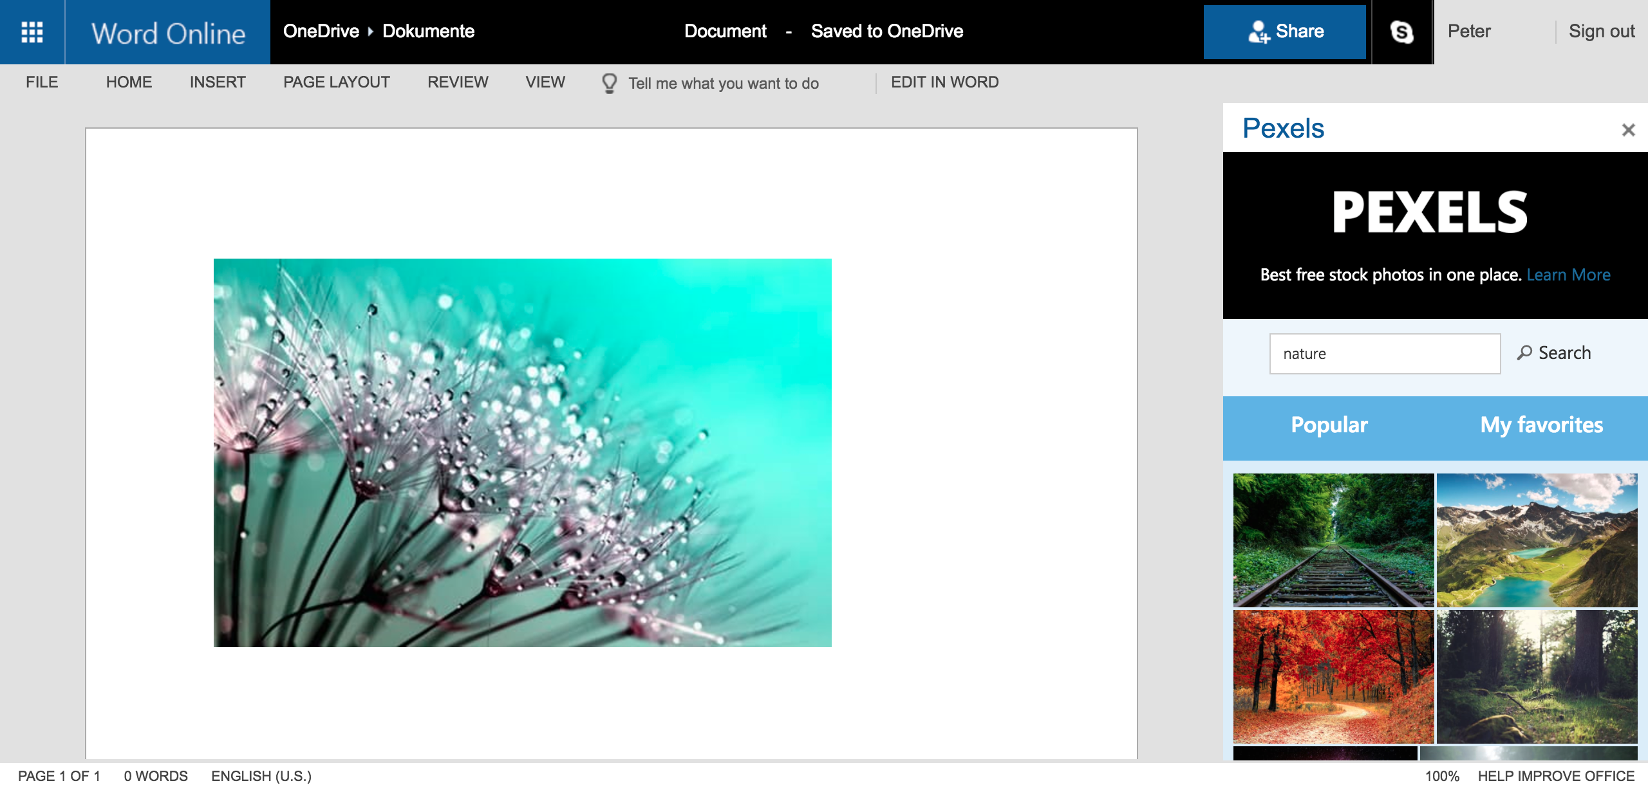Open the FILE menu

42,82
